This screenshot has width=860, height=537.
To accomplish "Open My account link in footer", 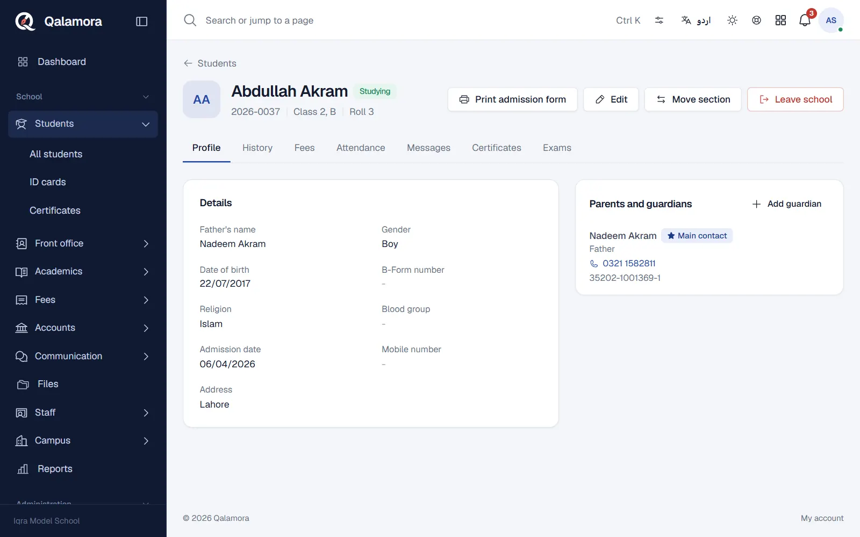I will (x=822, y=518).
